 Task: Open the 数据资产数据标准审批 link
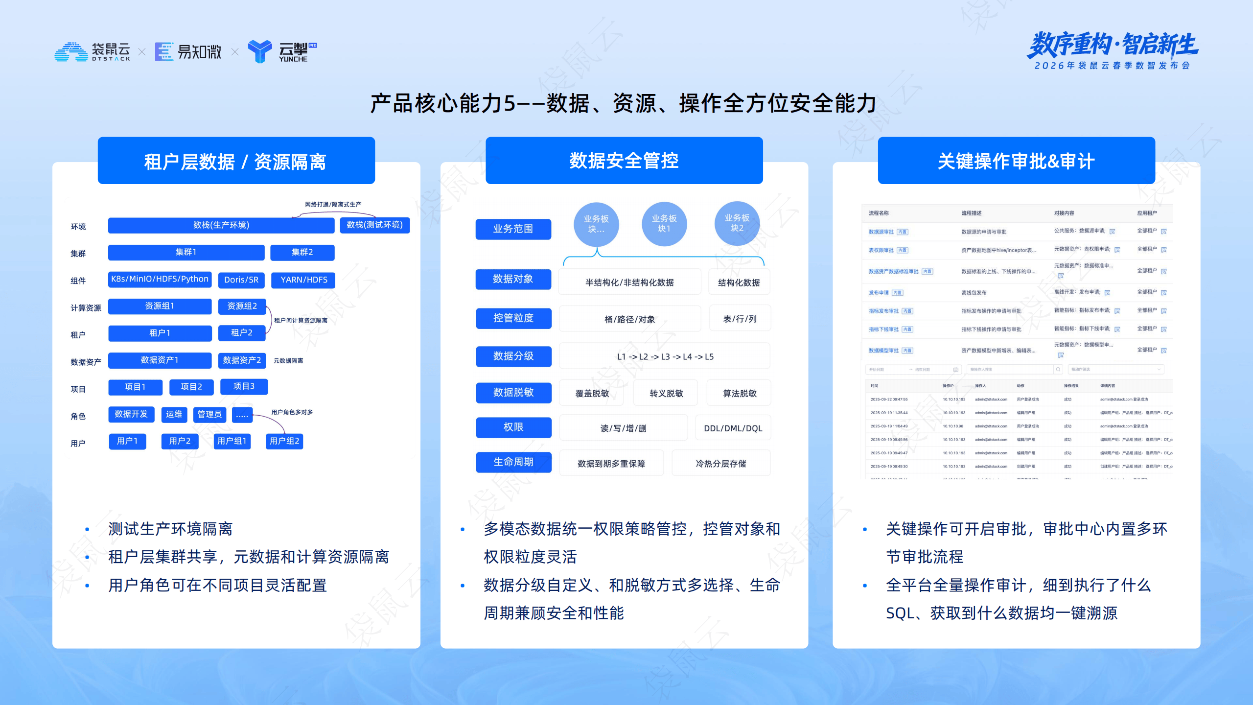click(893, 271)
